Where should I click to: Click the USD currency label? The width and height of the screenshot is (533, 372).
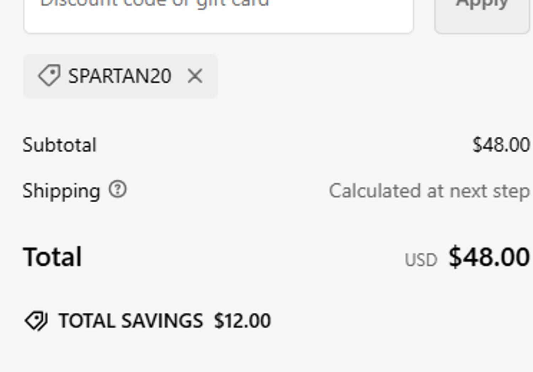421,260
